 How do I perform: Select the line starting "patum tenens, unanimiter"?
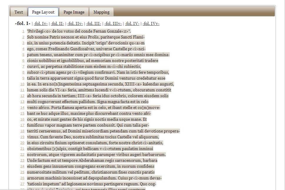[98, 55]
